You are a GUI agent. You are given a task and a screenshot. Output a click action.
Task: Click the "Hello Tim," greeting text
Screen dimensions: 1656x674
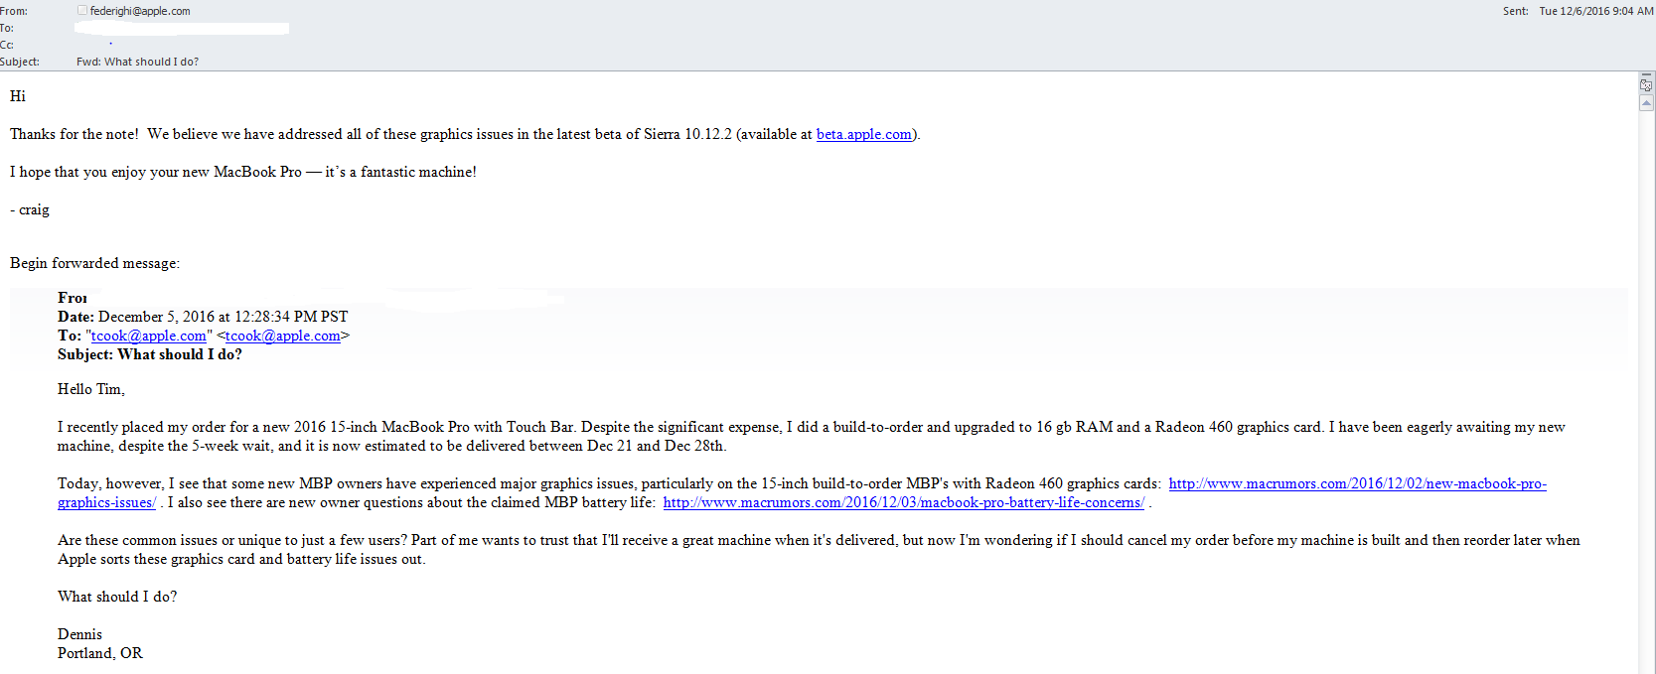[91, 389]
